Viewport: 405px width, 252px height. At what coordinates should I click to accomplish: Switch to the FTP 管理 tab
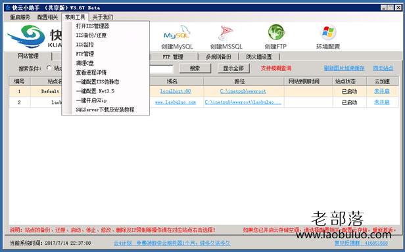click(173, 56)
